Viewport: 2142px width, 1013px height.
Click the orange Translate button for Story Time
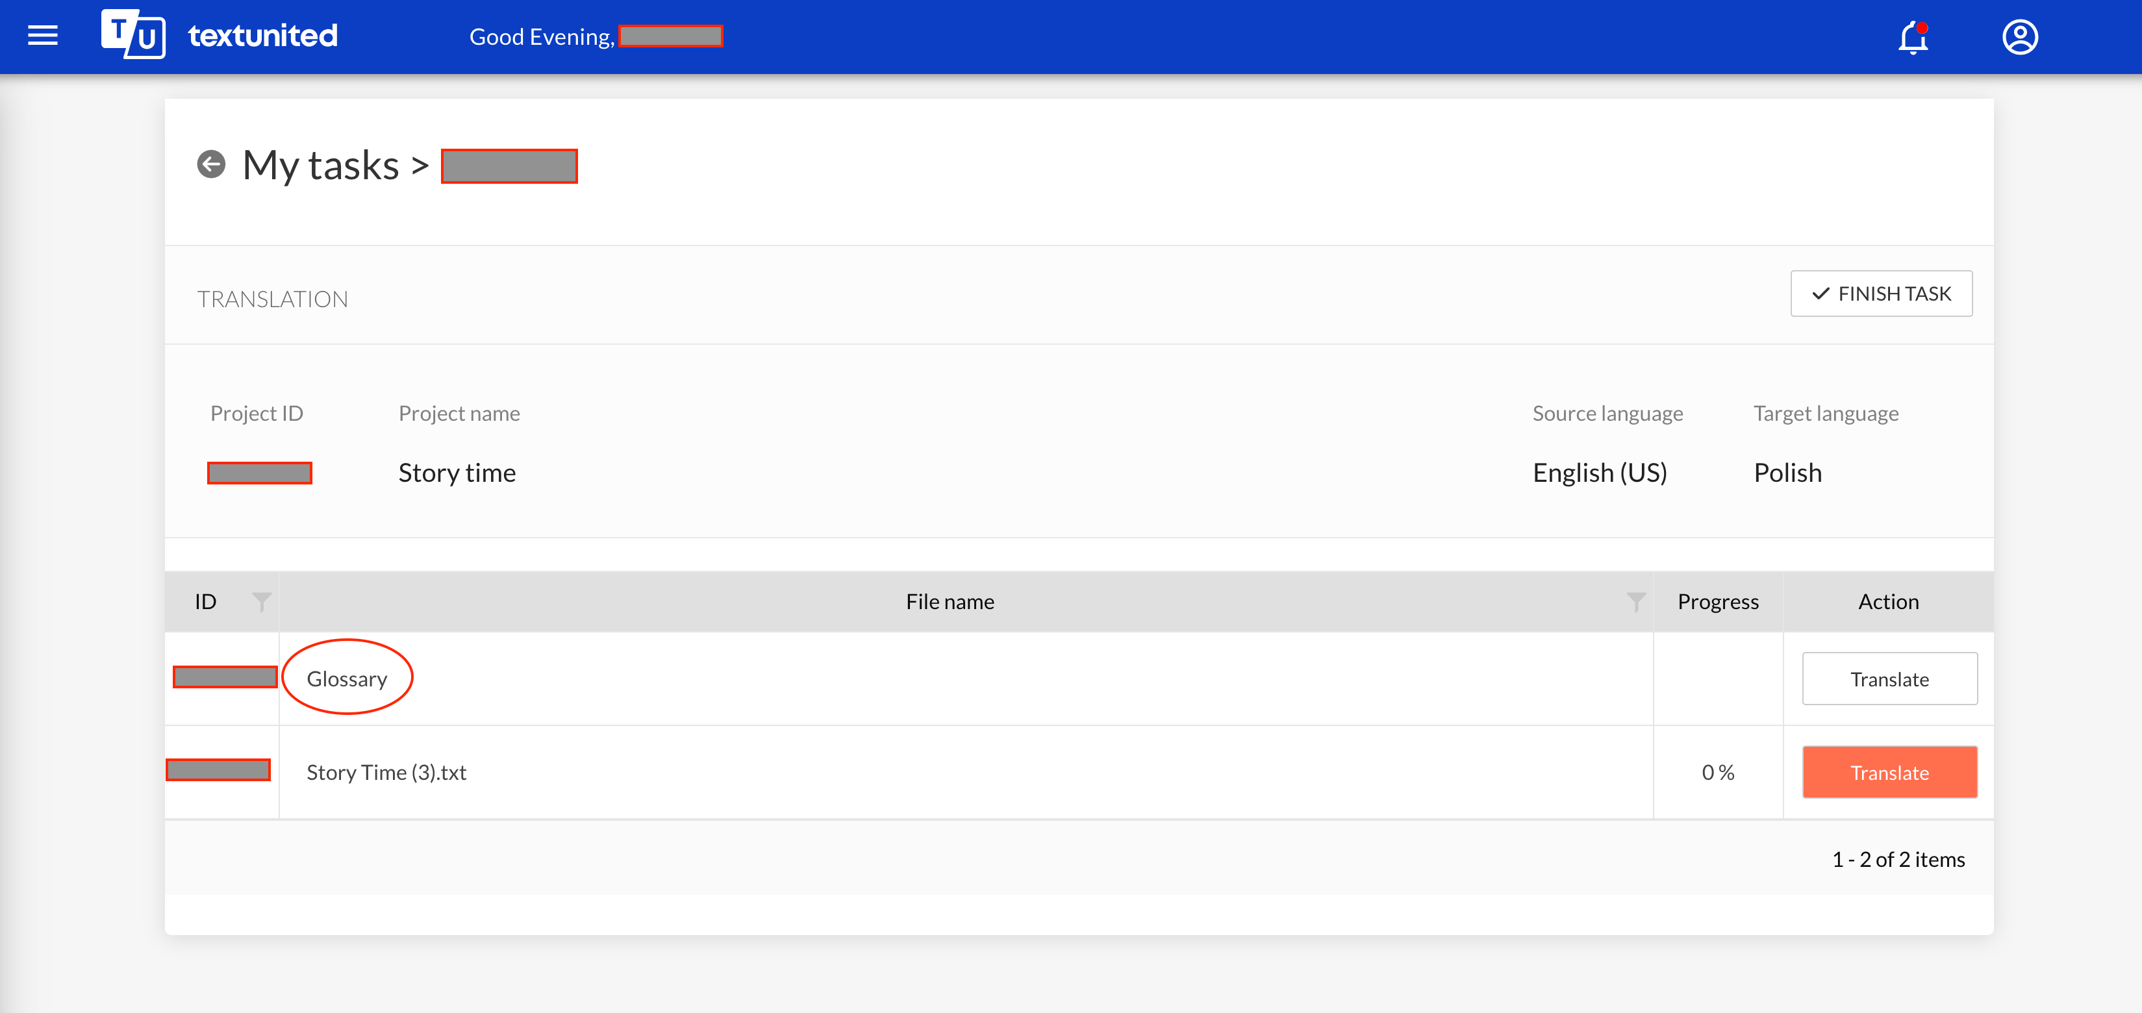(x=1891, y=771)
